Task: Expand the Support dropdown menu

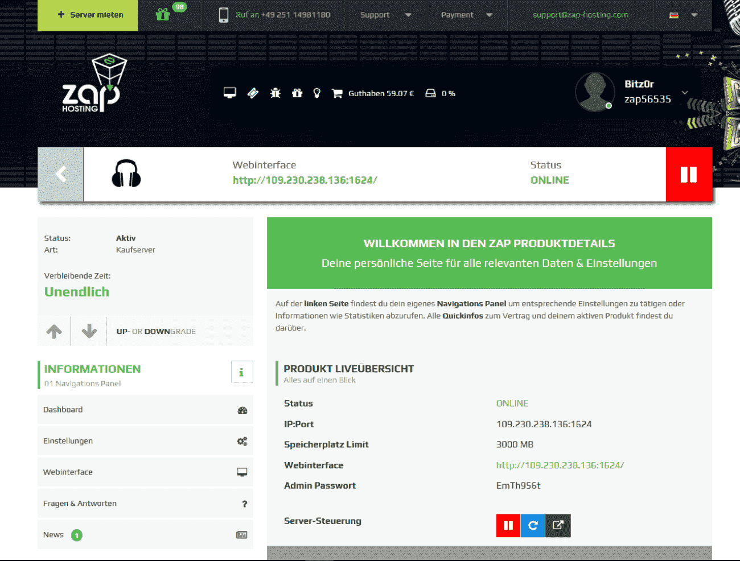Action: click(x=386, y=15)
